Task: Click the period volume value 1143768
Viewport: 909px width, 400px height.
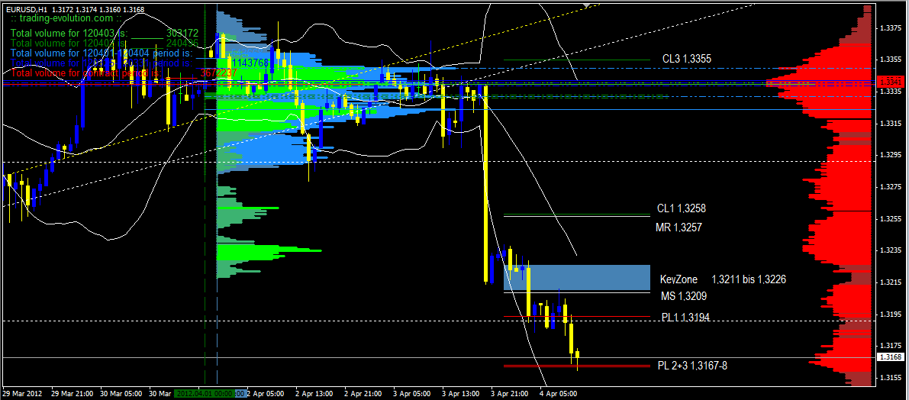Action: click(251, 63)
